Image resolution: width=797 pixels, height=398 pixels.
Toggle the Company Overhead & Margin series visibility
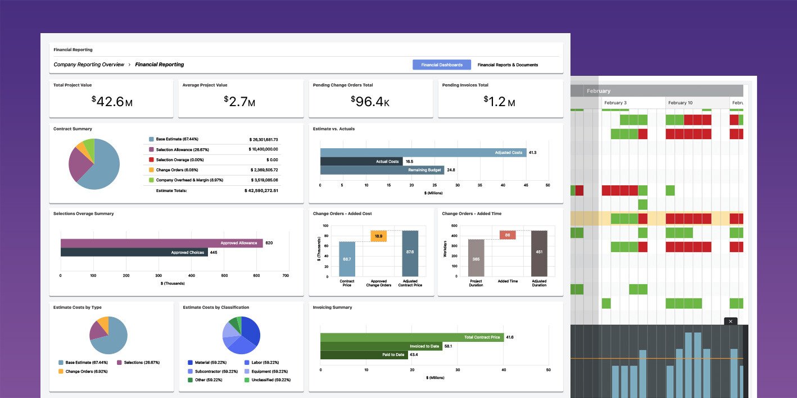(151, 180)
